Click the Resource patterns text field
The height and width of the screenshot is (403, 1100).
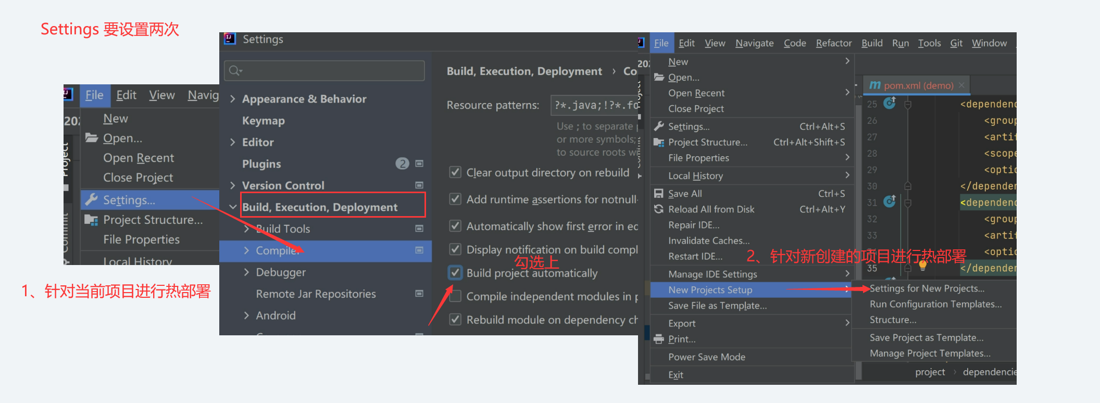point(595,105)
